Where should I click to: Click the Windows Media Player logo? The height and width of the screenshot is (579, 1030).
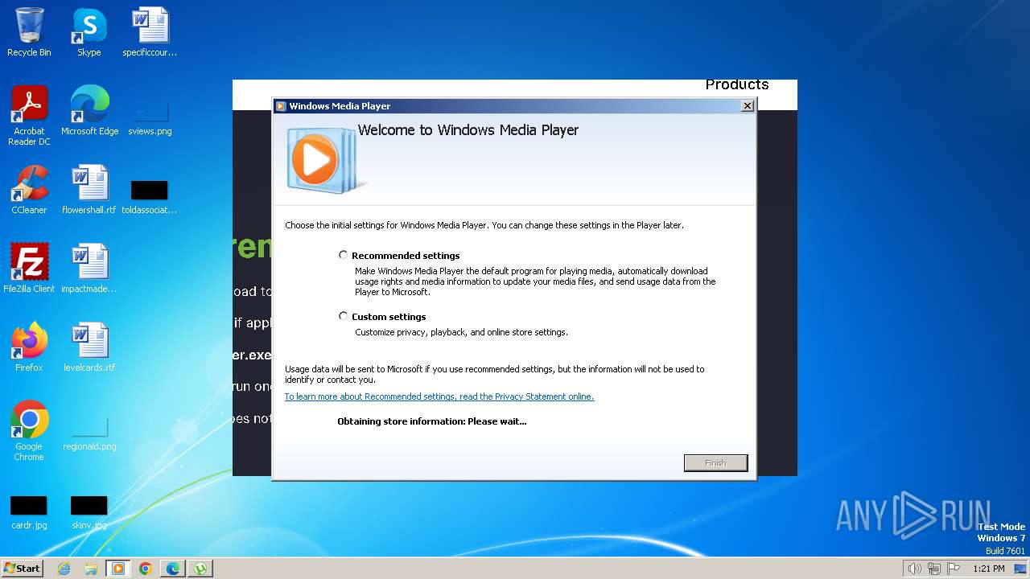click(322, 160)
